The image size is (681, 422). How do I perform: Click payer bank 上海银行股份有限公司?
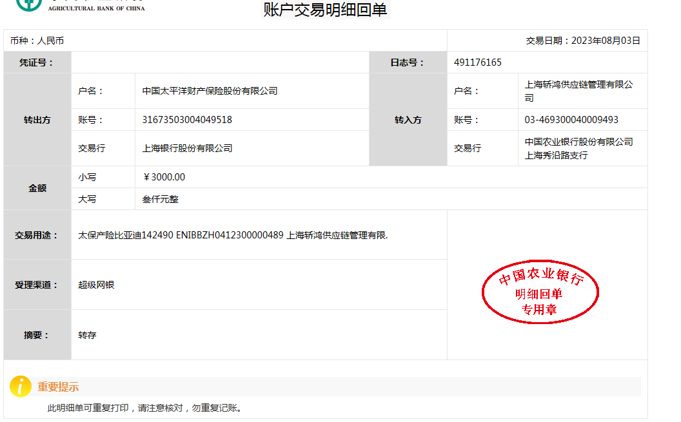pyautogui.click(x=187, y=148)
